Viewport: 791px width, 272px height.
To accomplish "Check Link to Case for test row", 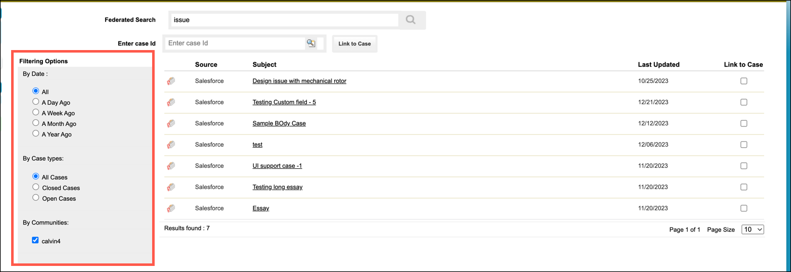I will point(743,145).
